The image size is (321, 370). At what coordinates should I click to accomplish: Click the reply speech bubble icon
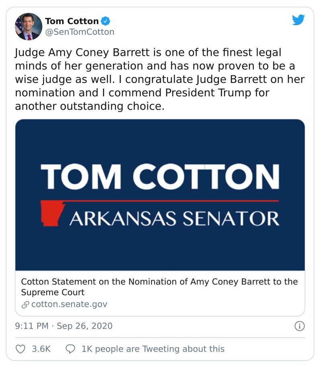point(70,349)
